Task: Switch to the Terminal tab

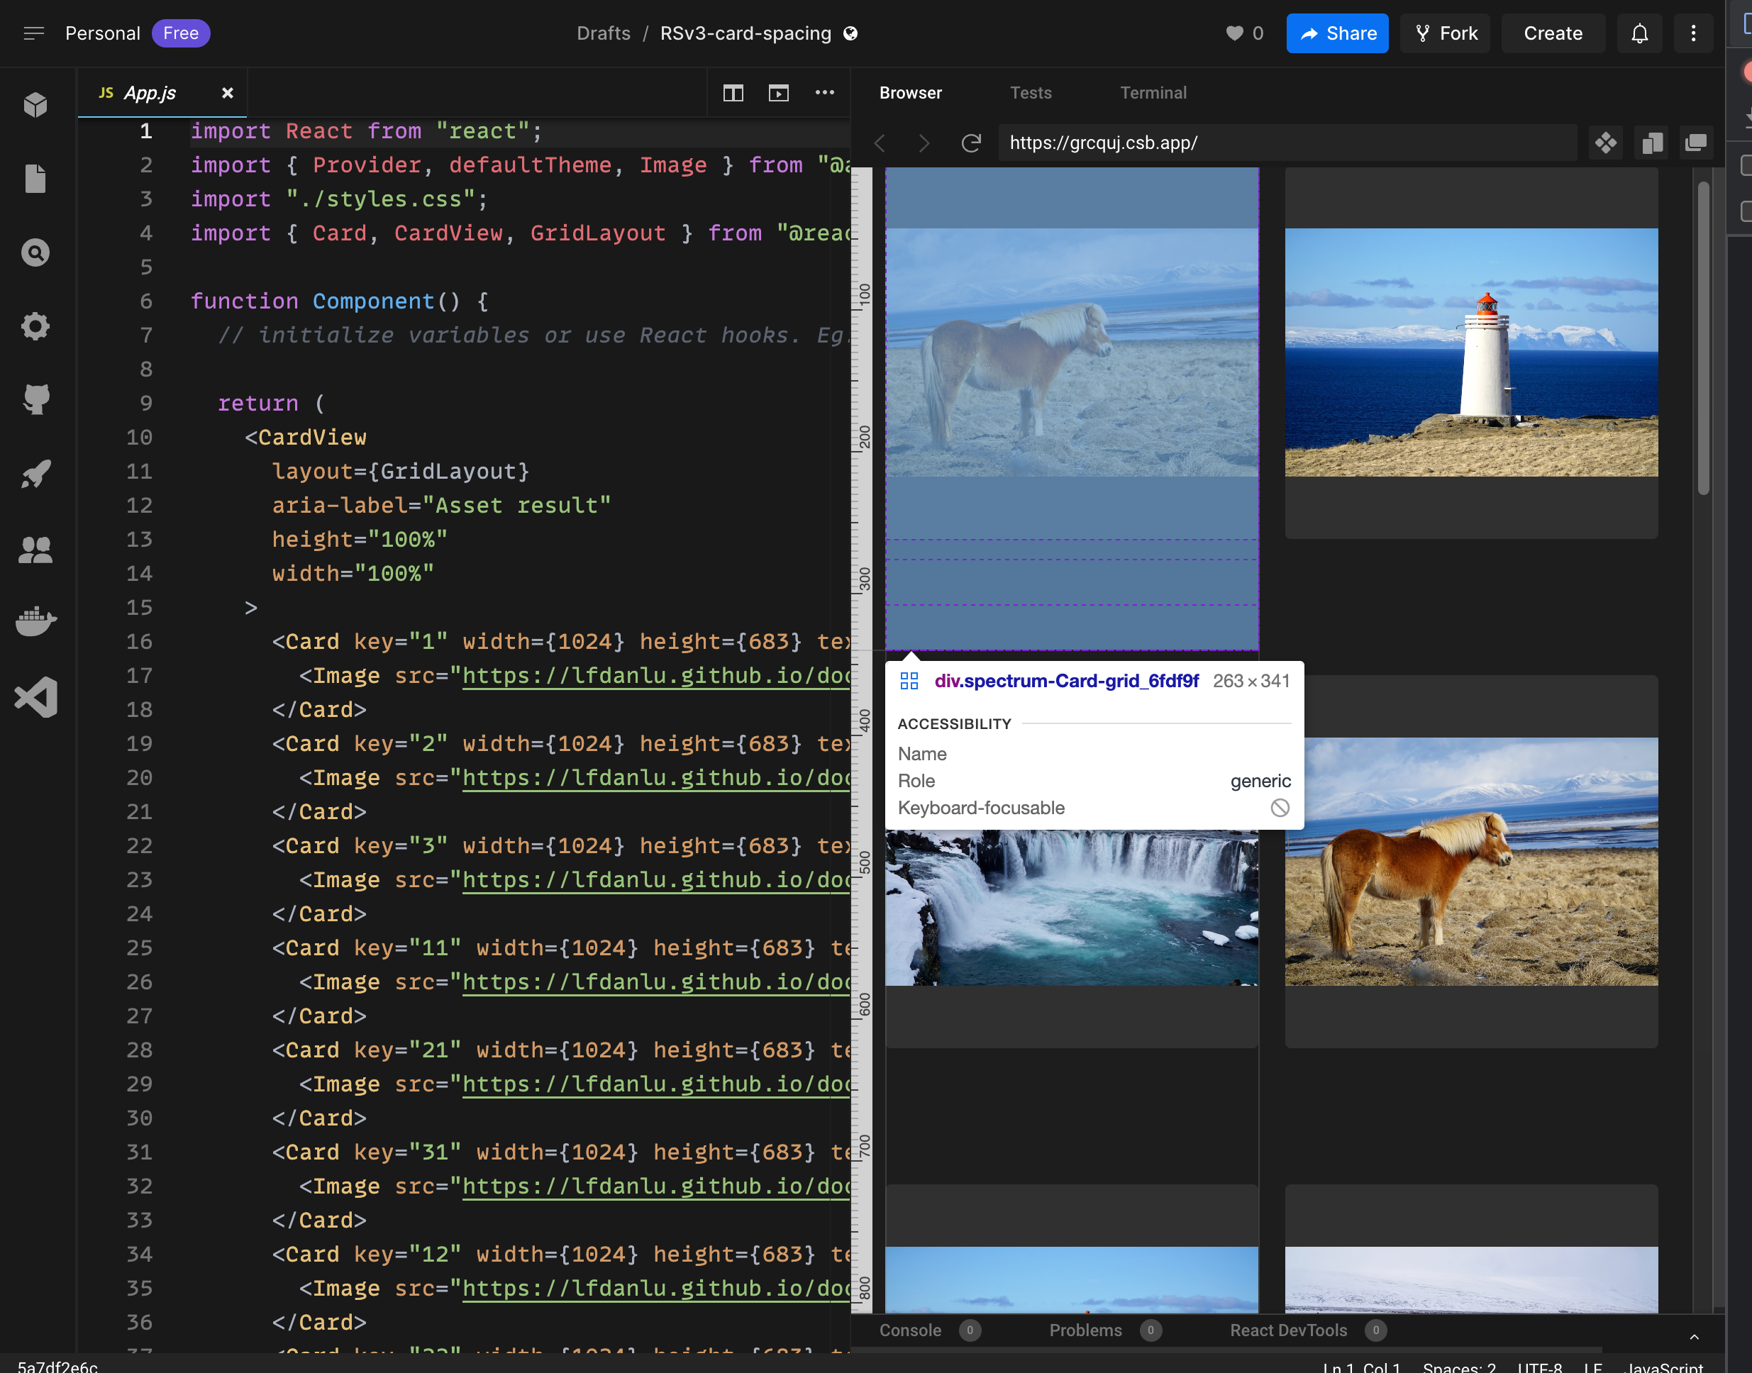Action: [1153, 92]
